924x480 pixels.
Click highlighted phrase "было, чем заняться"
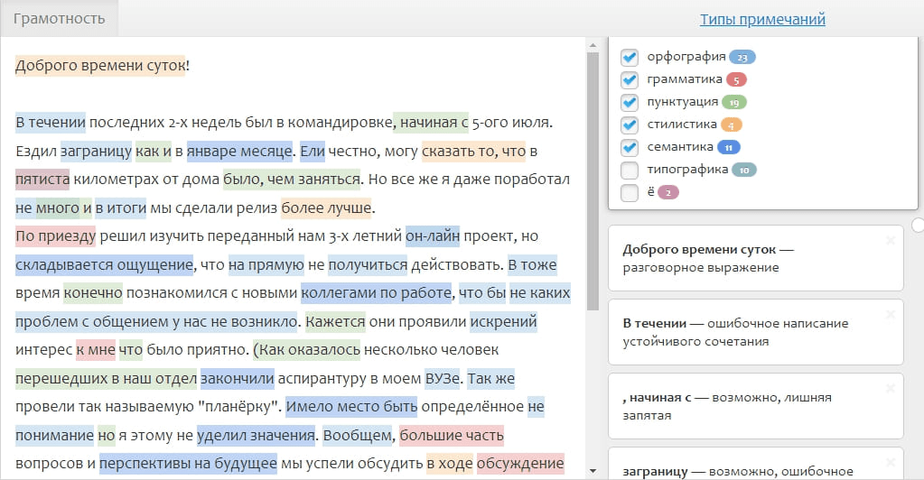292,179
